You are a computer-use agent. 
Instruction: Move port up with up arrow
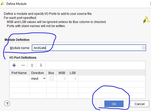click(32, 65)
